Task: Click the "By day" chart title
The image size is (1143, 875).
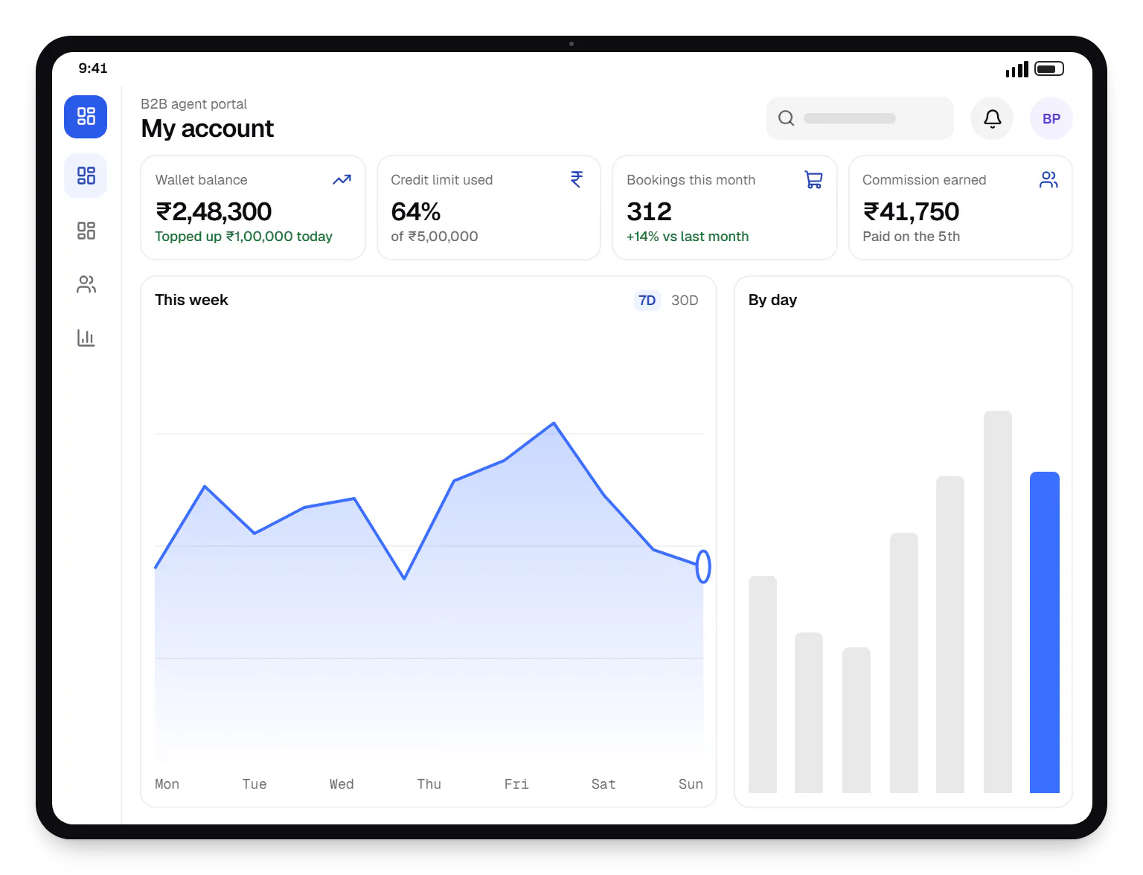Action: [772, 300]
